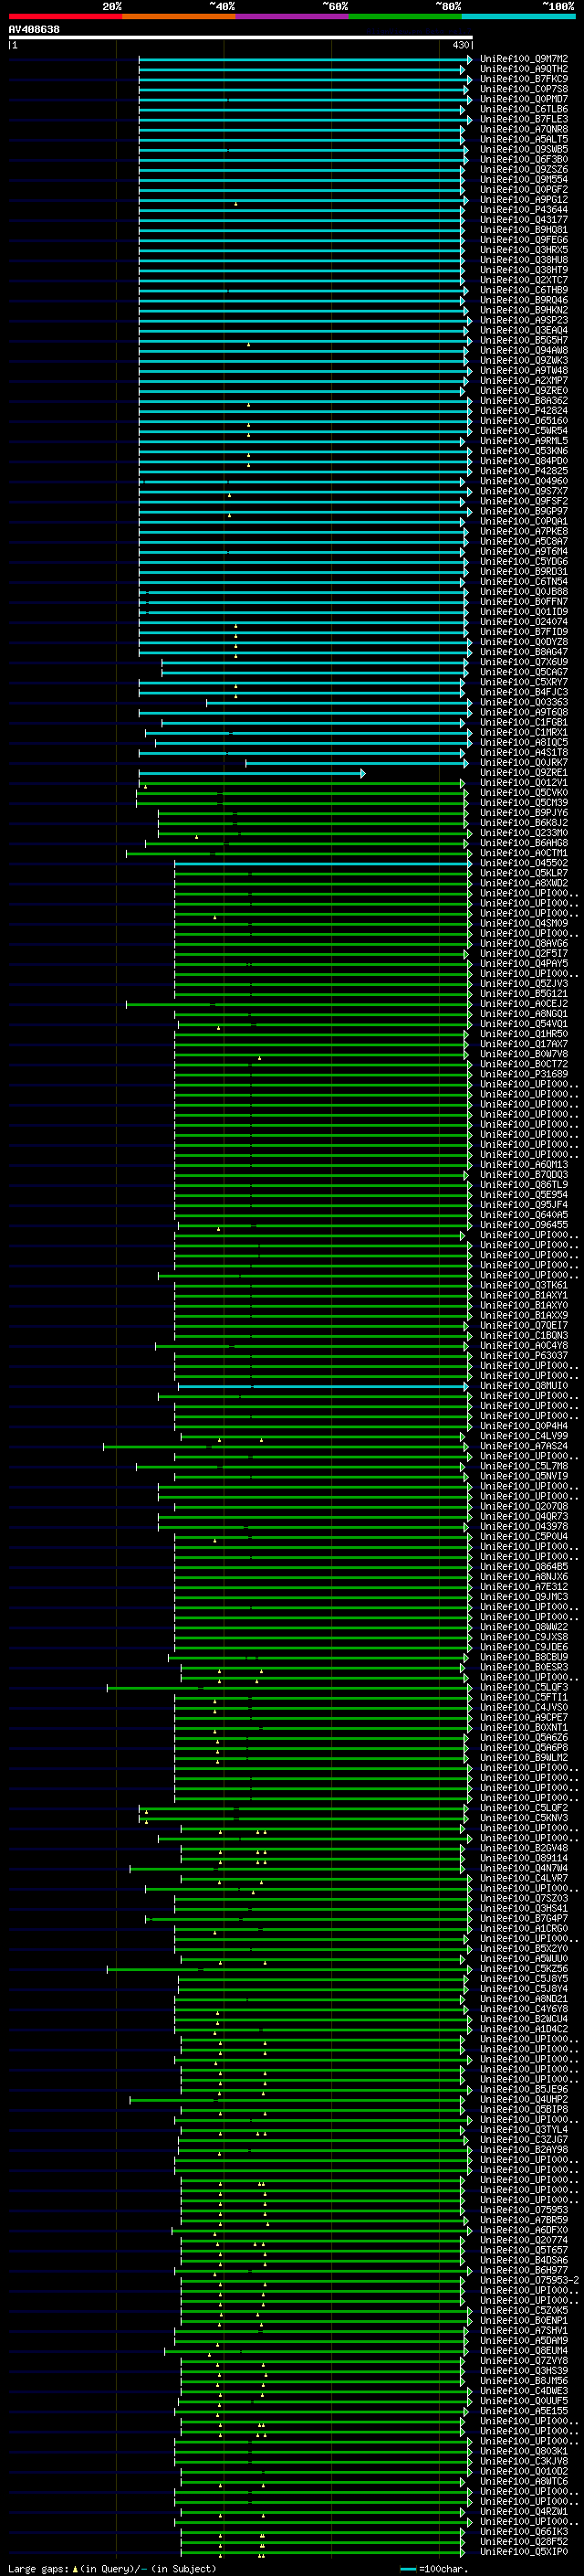Select label UniRef100_A9SP23

524,320
